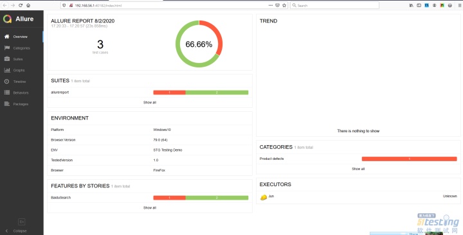This screenshot has width=463, height=235.
Task: Toggle the Firefox sidebar view icon
Action: tap(419, 5)
